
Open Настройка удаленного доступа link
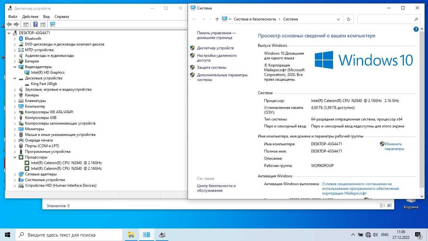point(217,58)
